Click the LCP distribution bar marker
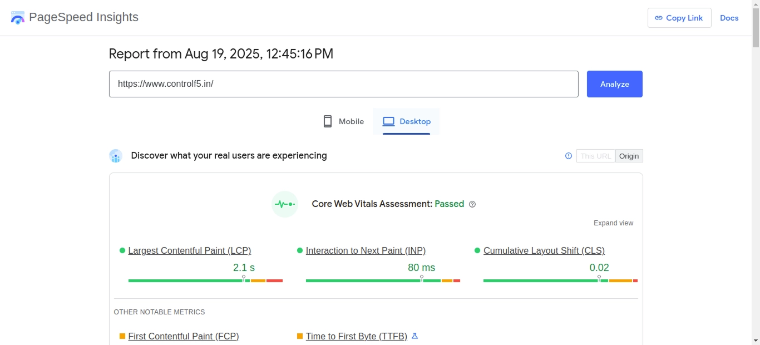The image size is (760, 345). coord(244,278)
